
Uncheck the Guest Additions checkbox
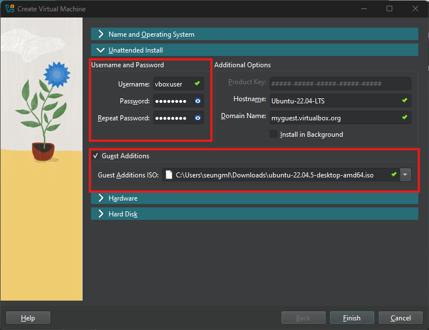tap(96, 156)
